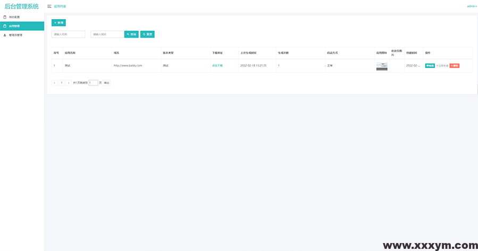This screenshot has height=251, width=478.
Task: Toggle the sidebar hamburger menu icon
Action: coord(49,6)
